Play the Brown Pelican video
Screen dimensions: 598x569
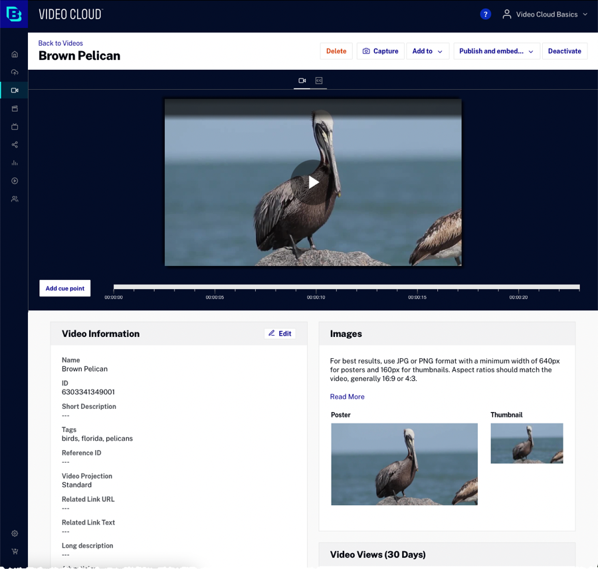click(x=314, y=182)
